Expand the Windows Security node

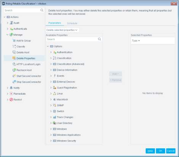pos(51,141)
